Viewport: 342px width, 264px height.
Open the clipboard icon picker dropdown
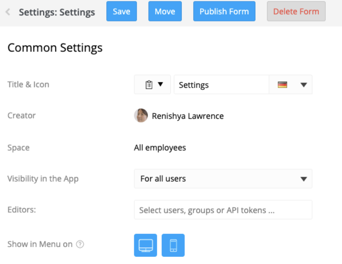[152, 84]
